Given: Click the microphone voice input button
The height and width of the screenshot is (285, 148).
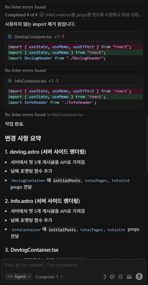Looking at the screenshot, I should click(x=139, y=277).
